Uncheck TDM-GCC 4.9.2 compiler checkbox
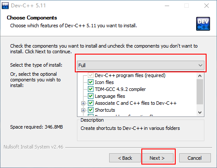 pos(90,89)
